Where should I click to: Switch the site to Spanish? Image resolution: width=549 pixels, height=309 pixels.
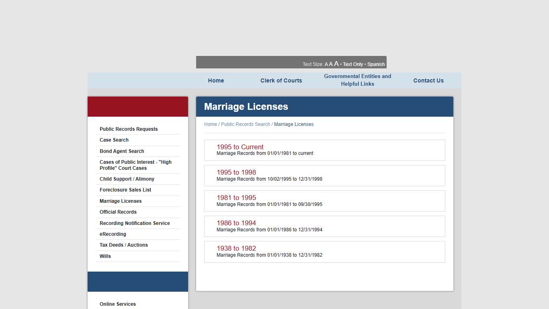(376, 64)
